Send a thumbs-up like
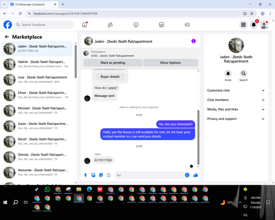 click(x=196, y=175)
